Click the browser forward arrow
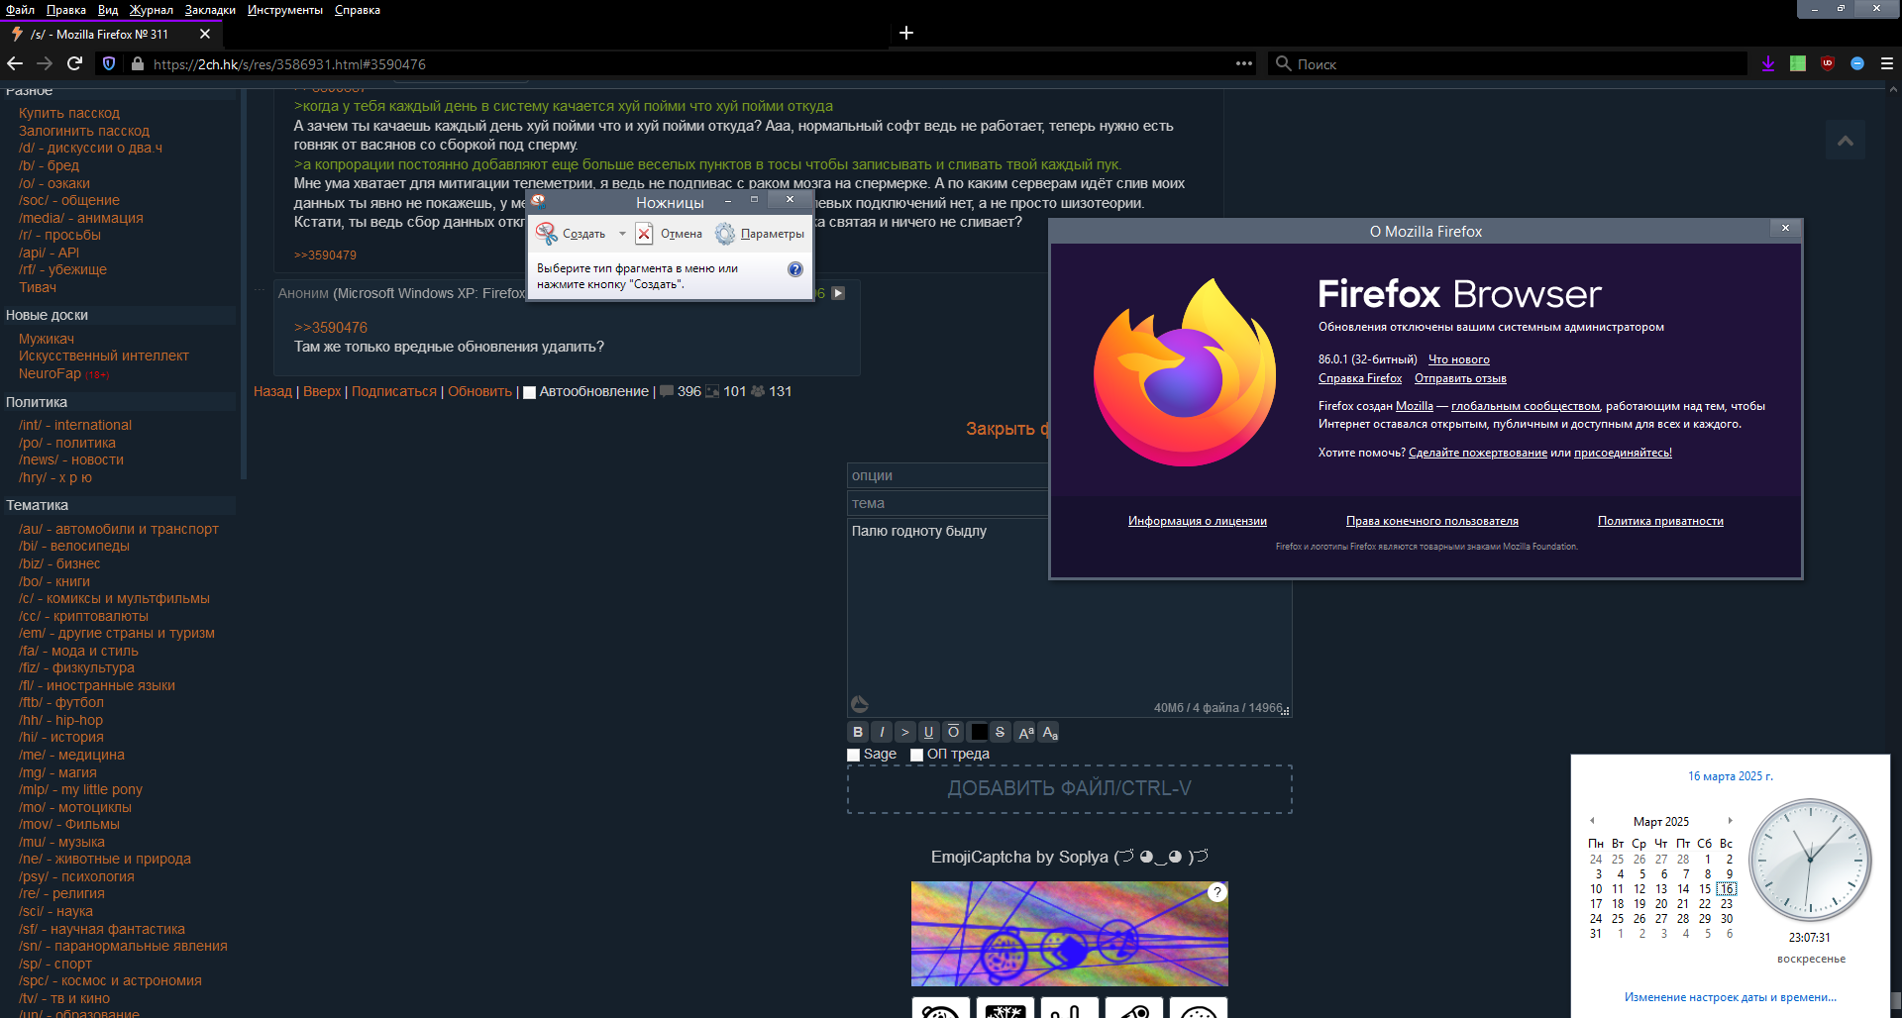 click(x=45, y=63)
